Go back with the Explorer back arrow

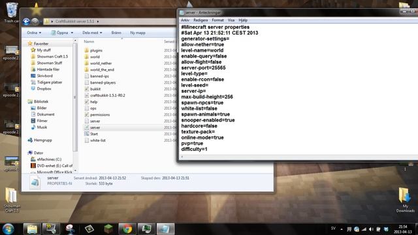pyautogui.click(x=26, y=22)
